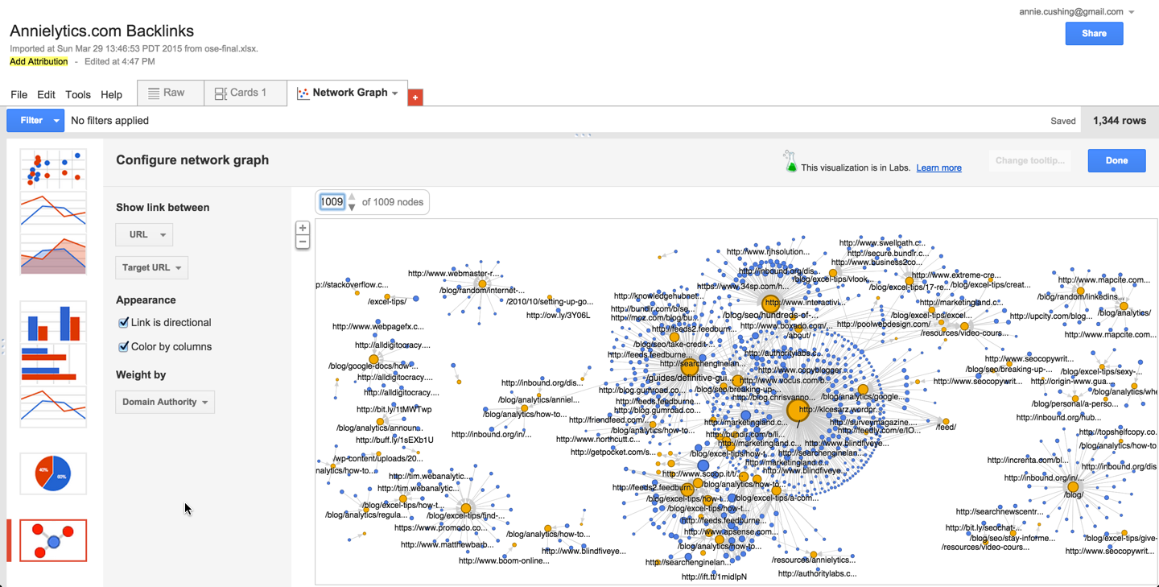The height and width of the screenshot is (587, 1159).
Task: Select the pie chart type icon
Action: pyautogui.click(x=53, y=473)
